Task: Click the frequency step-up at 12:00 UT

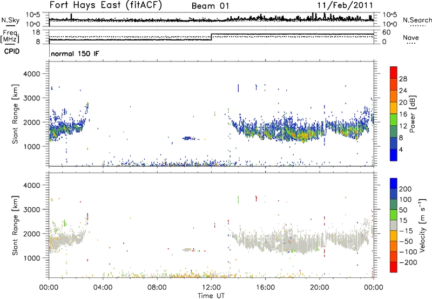Action: tap(211, 37)
